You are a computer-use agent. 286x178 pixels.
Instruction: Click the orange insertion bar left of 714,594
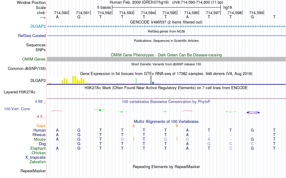(134, 139)
